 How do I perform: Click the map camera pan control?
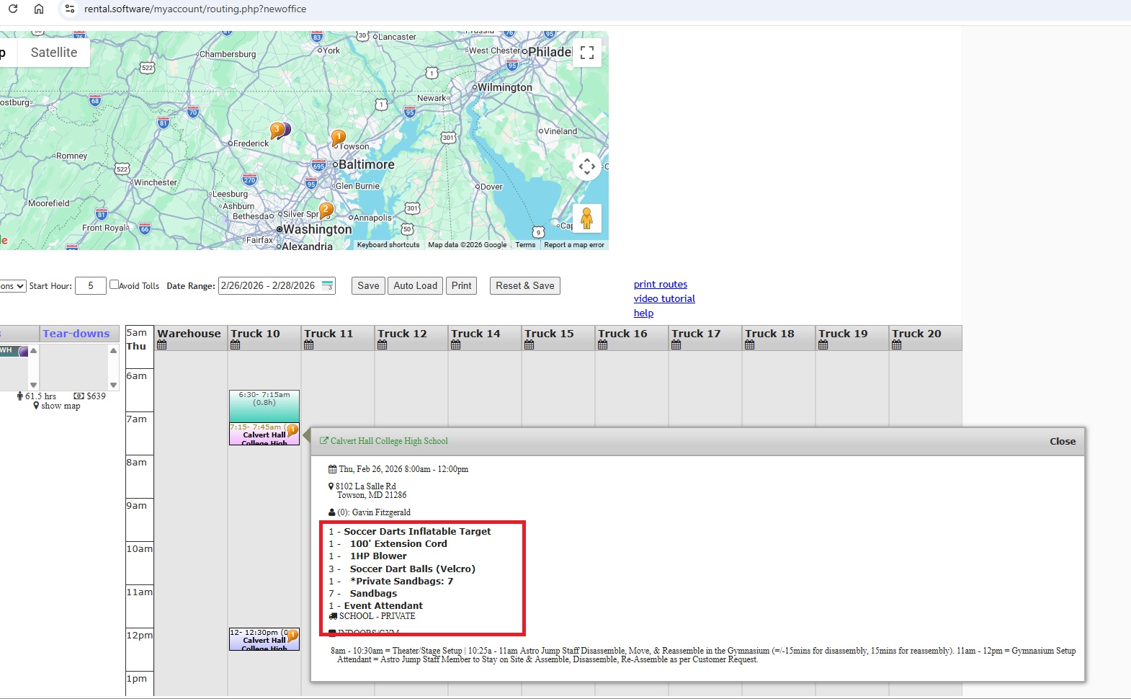click(587, 166)
